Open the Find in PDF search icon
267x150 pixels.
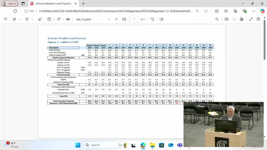[x=217, y=19]
